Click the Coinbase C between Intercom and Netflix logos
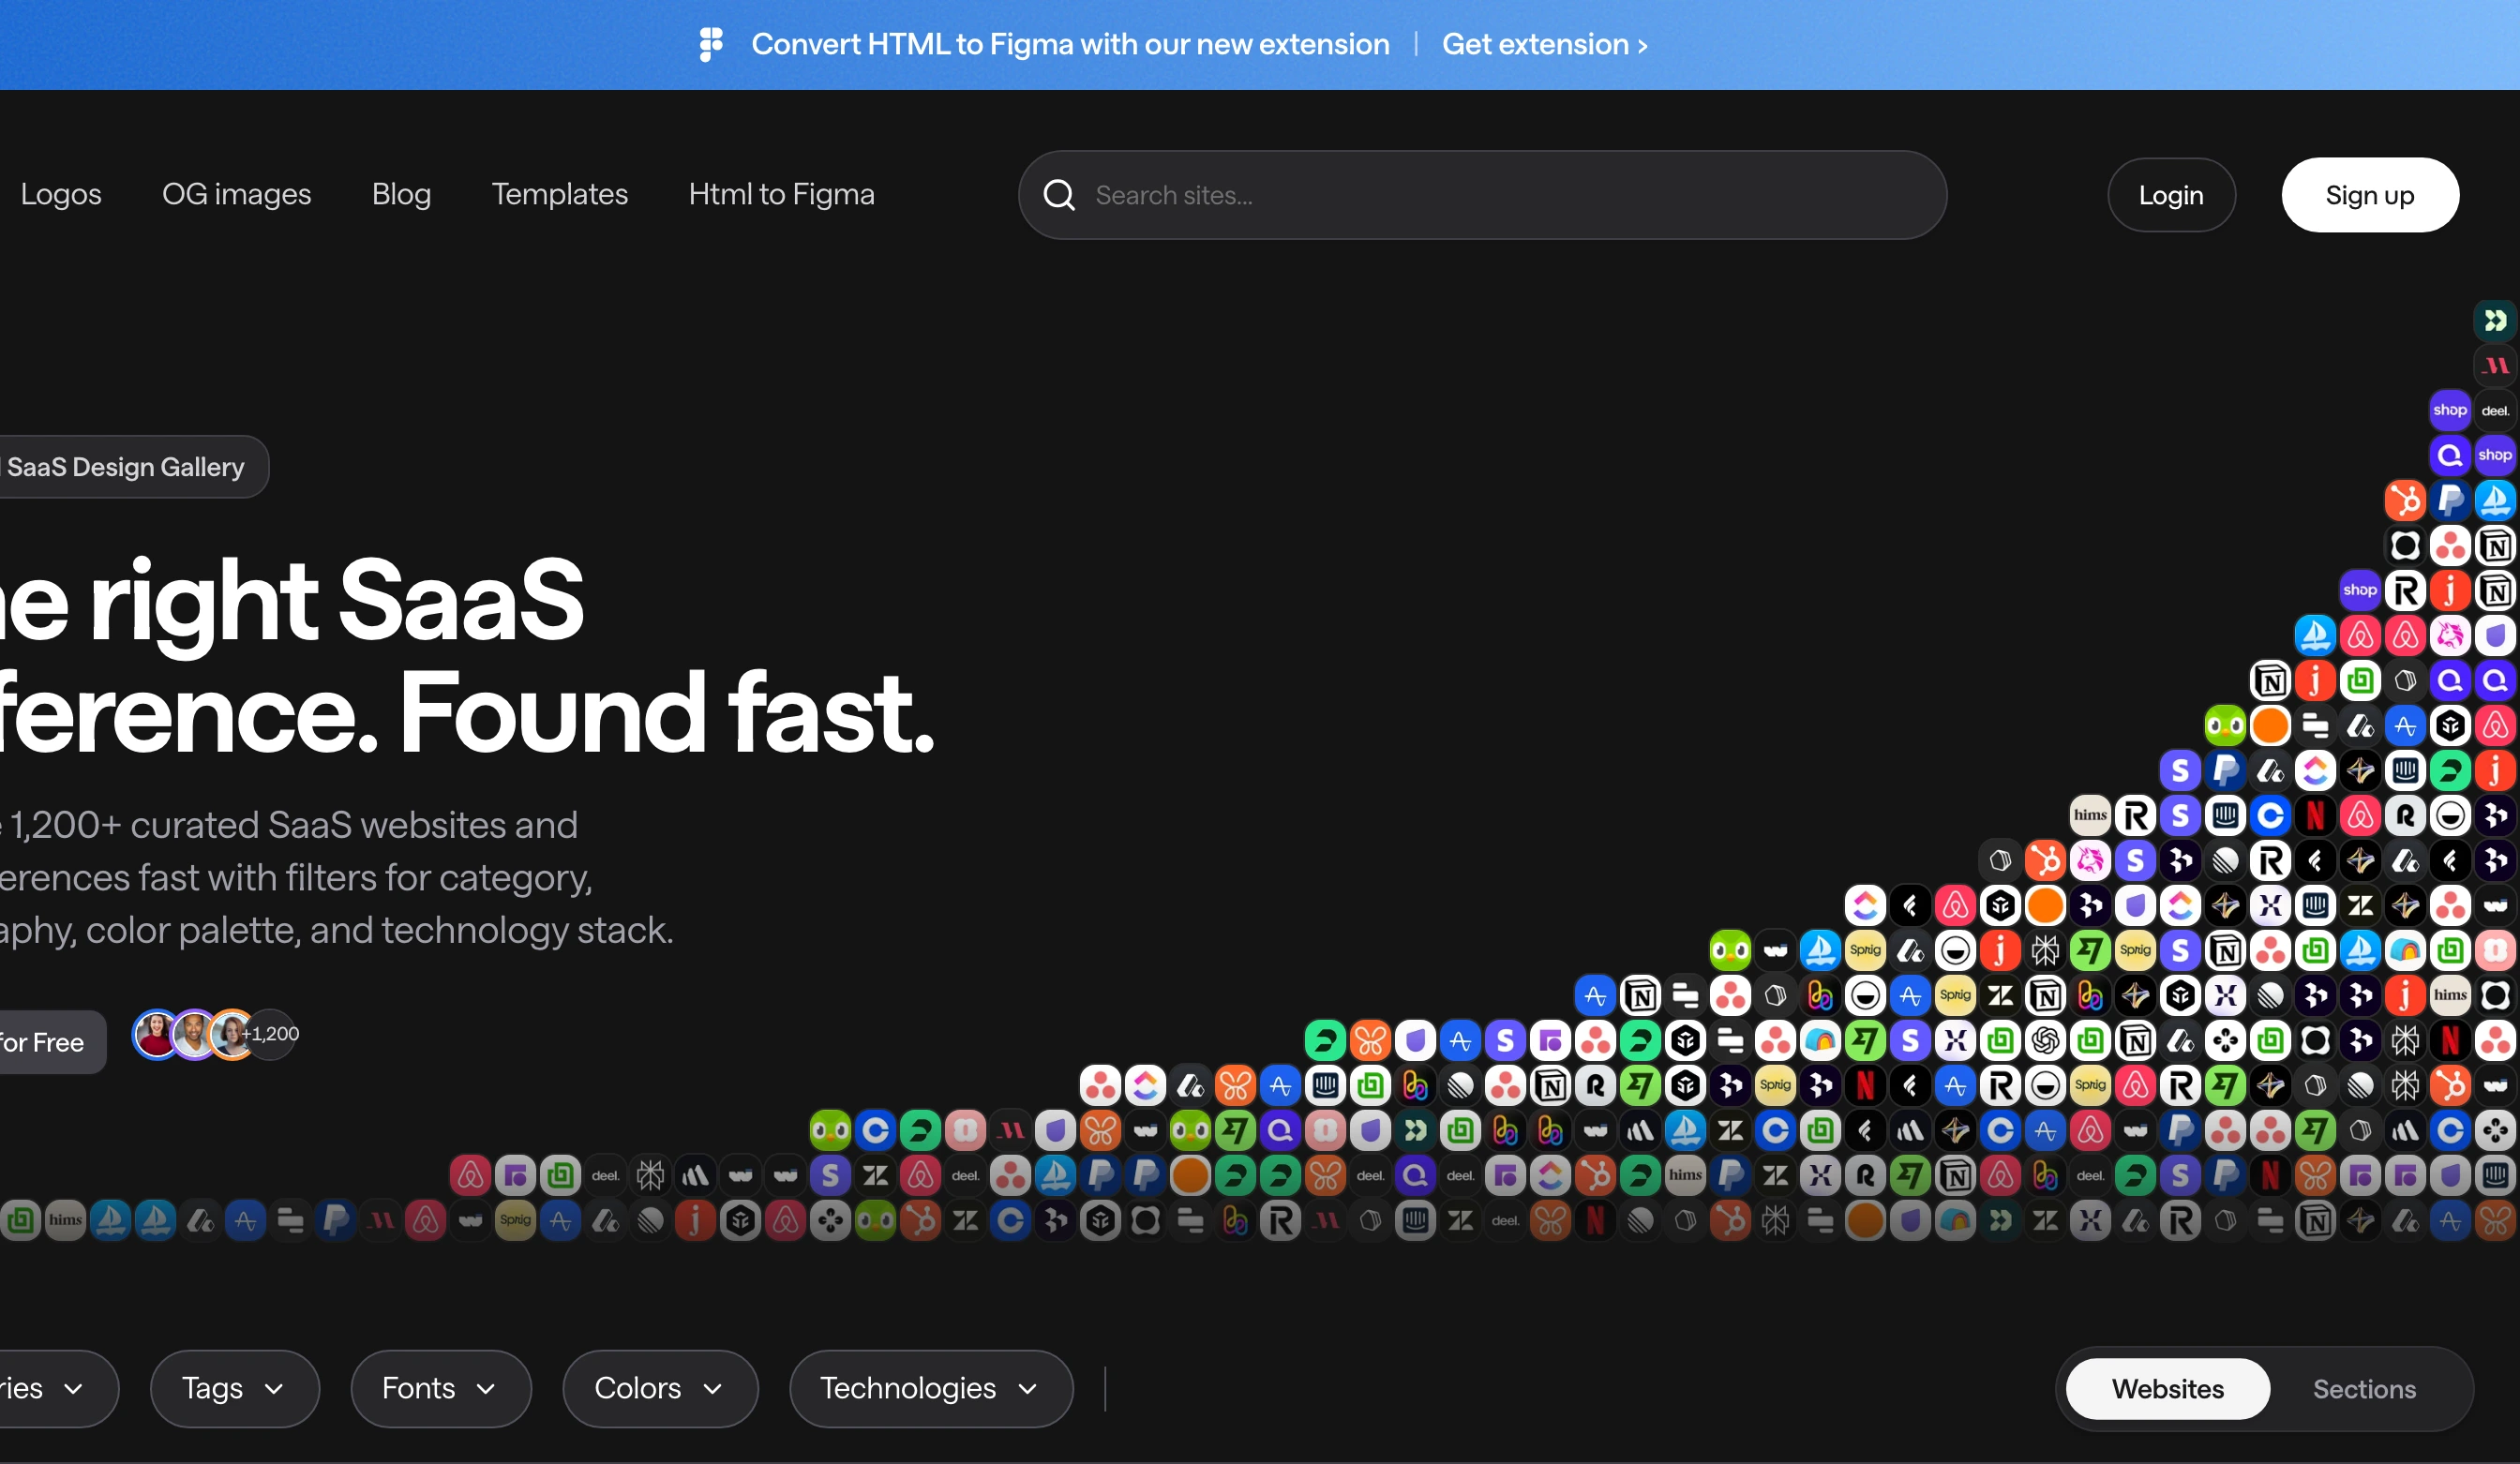Screen dimensions: 2520x1464 coord(2270,815)
